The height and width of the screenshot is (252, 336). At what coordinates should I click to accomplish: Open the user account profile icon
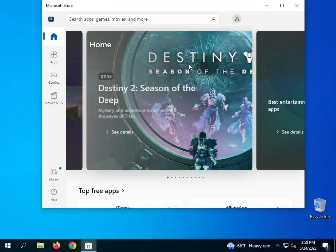237,19
